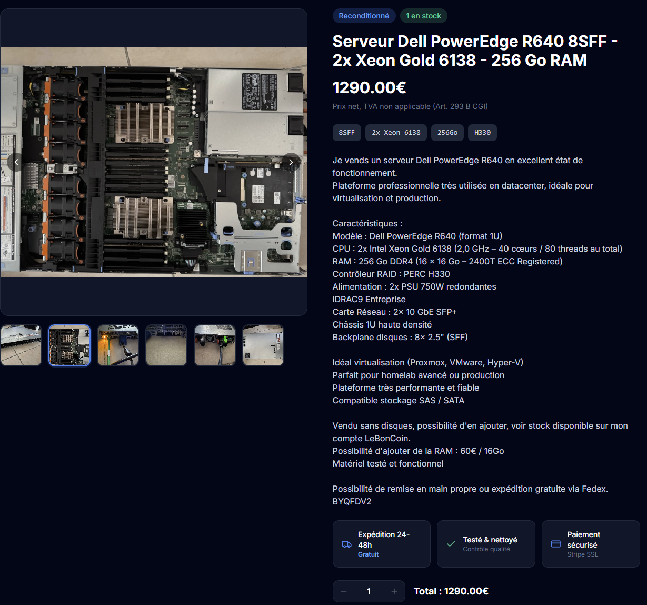Select the H330 spec tag
647x605 pixels.
(482, 133)
